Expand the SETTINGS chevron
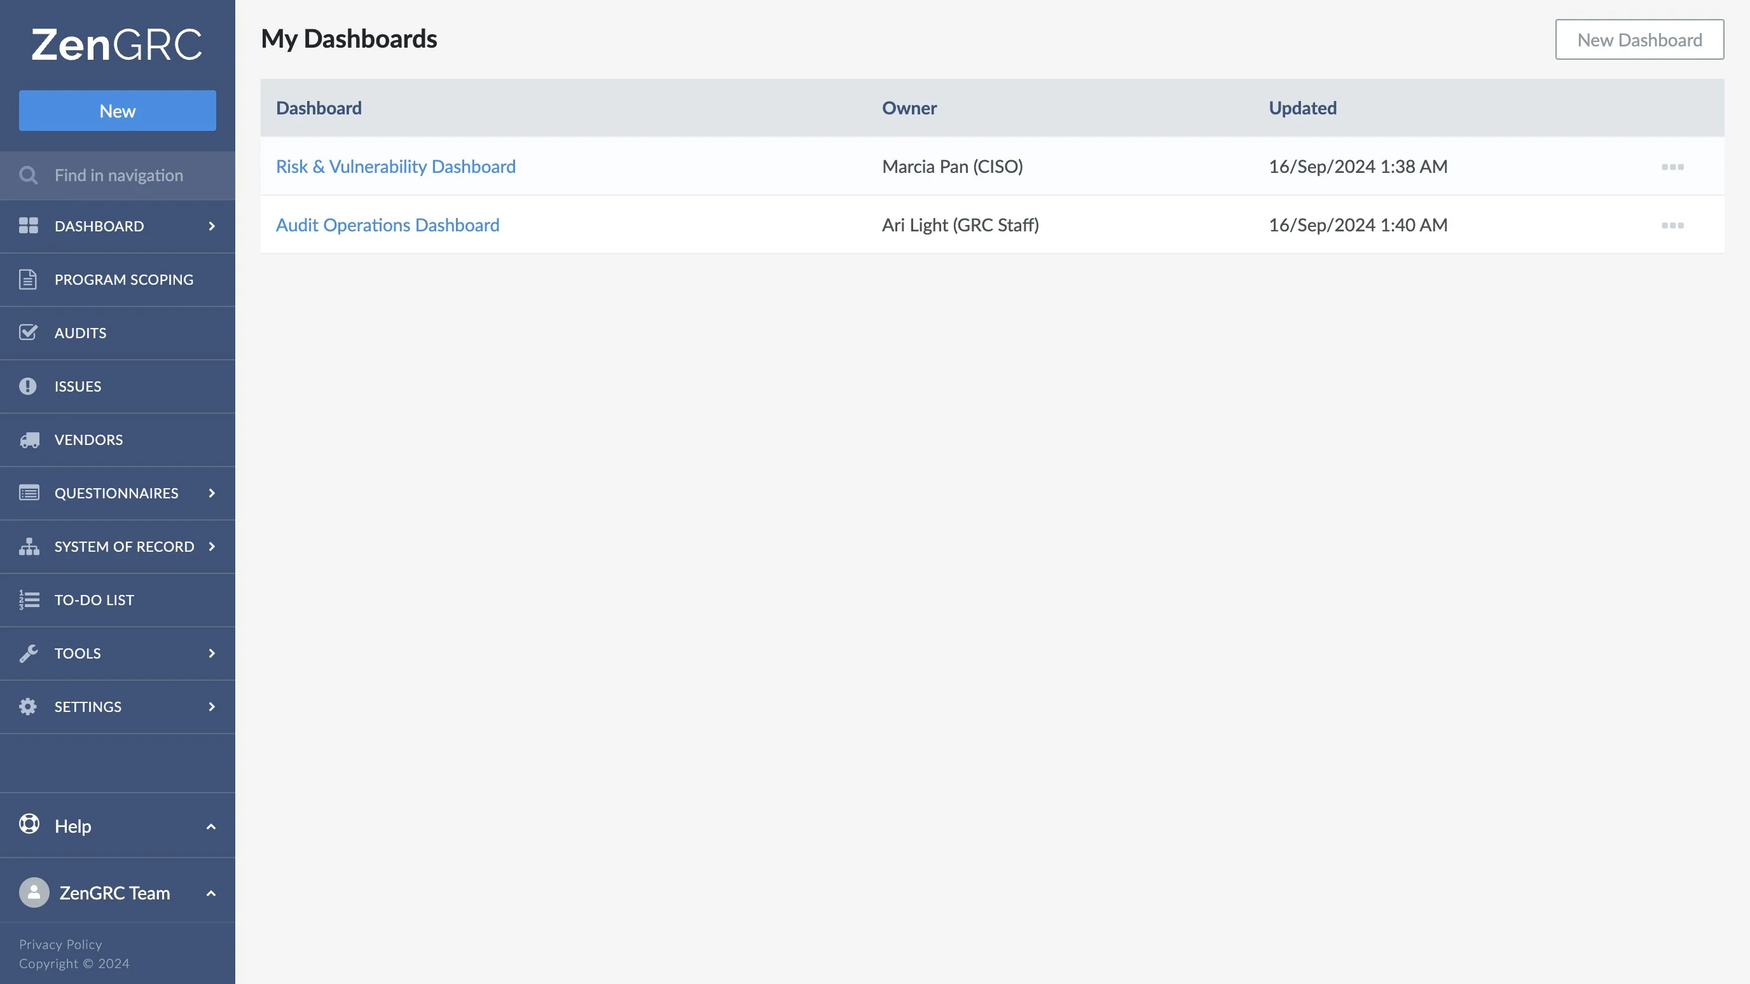 (x=212, y=707)
